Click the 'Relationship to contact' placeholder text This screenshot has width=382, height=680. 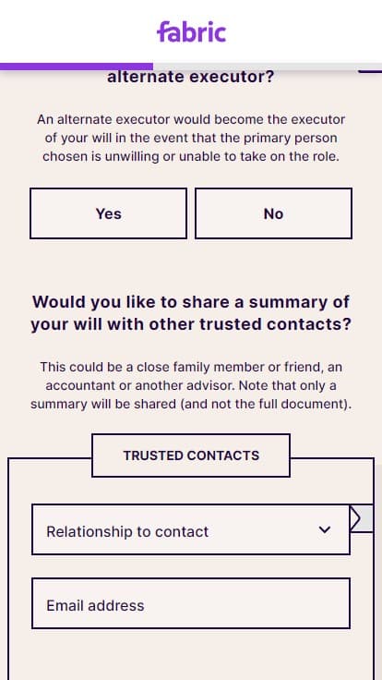[127, 531]
